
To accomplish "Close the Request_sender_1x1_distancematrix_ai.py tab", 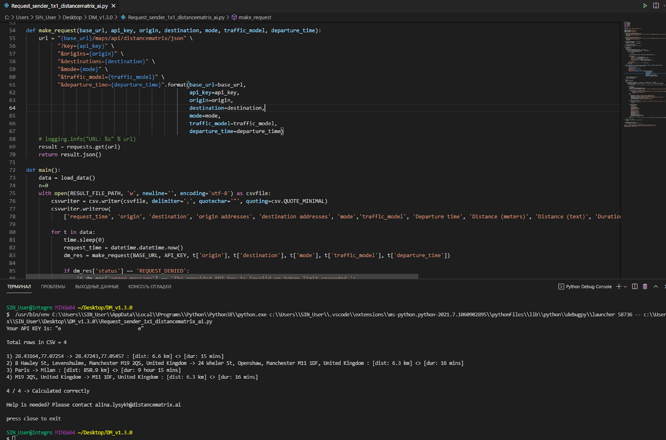I will [114, 6].
